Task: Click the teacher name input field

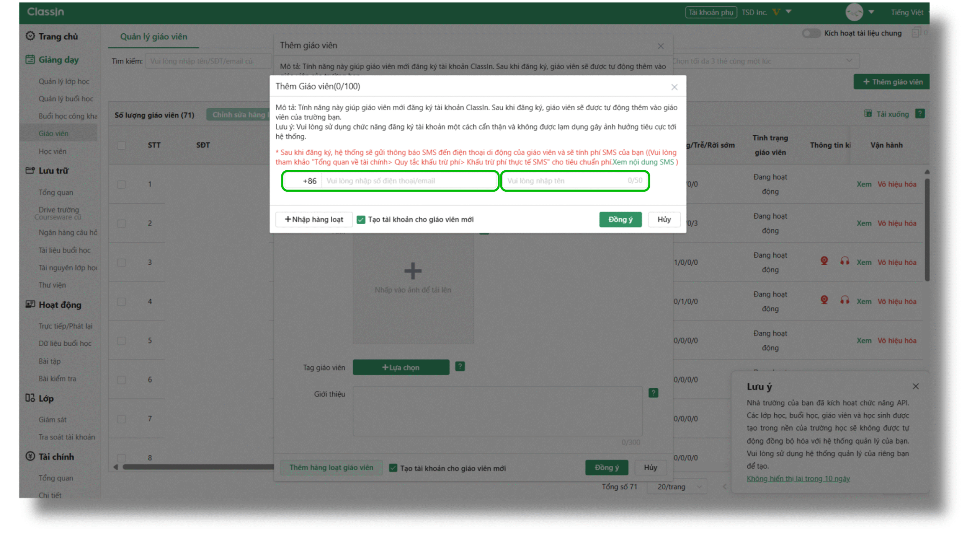Action: [x=566, y=181]
